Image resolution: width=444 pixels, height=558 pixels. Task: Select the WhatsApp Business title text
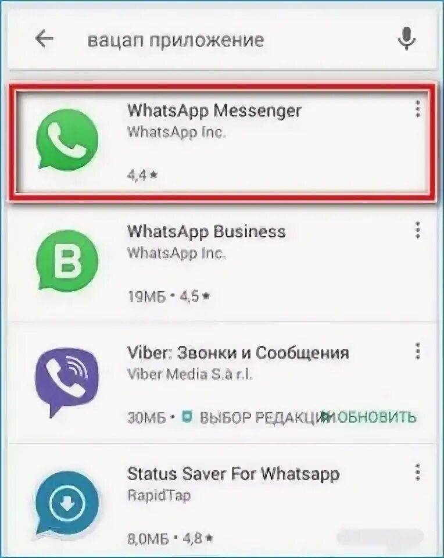[x=206, y=231]
